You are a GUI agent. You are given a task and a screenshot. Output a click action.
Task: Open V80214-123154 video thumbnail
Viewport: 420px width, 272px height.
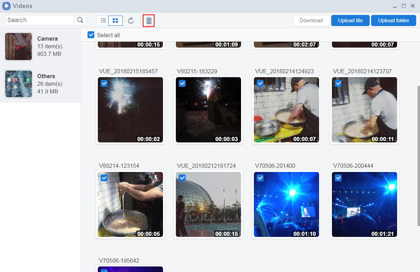130,204
